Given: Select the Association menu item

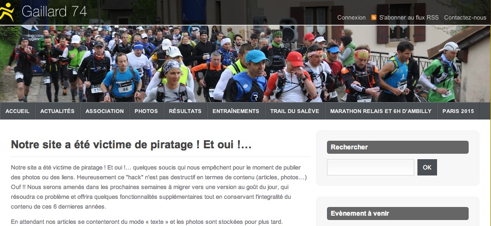Looking at the screenshot, I should [x=105, y=111].
